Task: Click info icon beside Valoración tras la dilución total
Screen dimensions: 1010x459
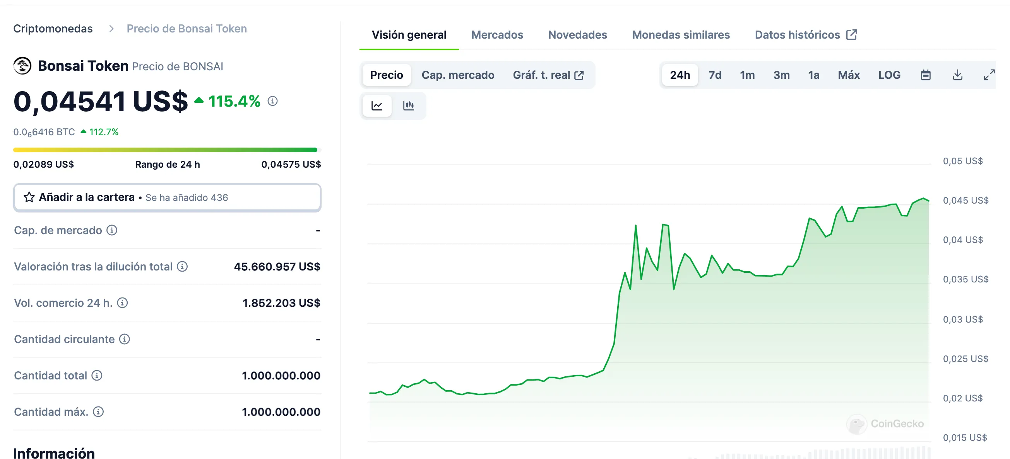Action: click(182, 267)
